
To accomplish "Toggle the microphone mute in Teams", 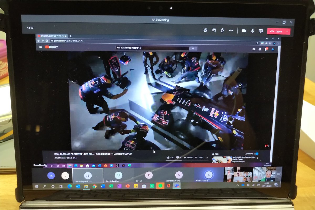I will 252,31.
